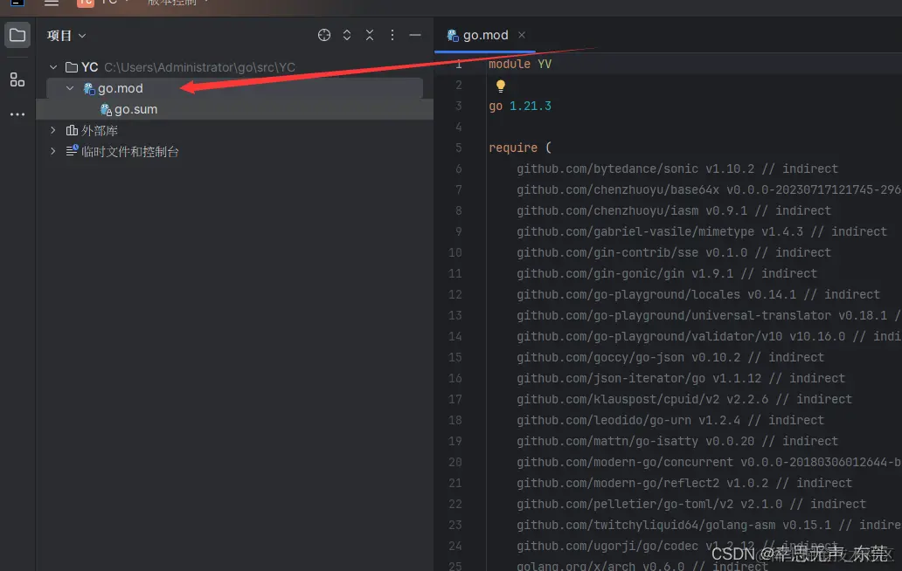Click the go-playground/validator/v10 line
902x571 pixels.
coord(709,337)
